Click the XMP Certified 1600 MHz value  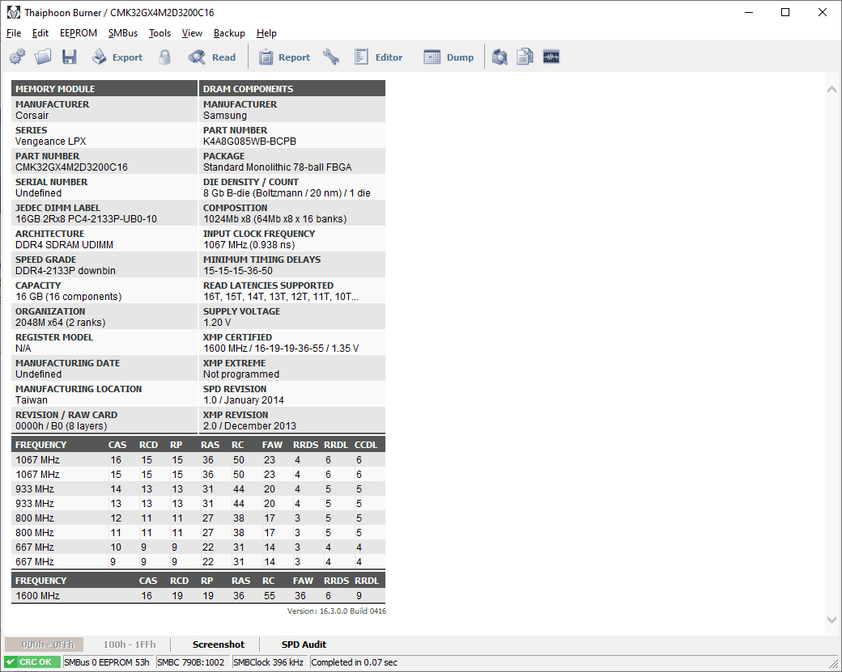tap(281, 349)
